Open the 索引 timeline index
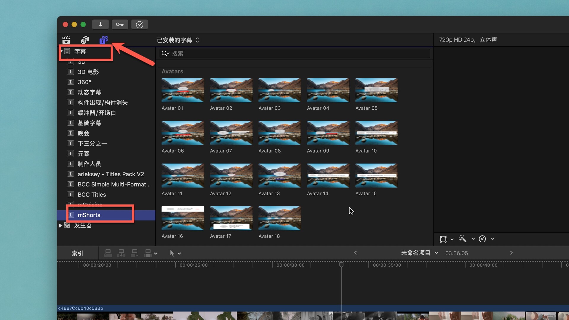Image resolution: width=569 pixels, height=320 pixels. pos(77,253)
